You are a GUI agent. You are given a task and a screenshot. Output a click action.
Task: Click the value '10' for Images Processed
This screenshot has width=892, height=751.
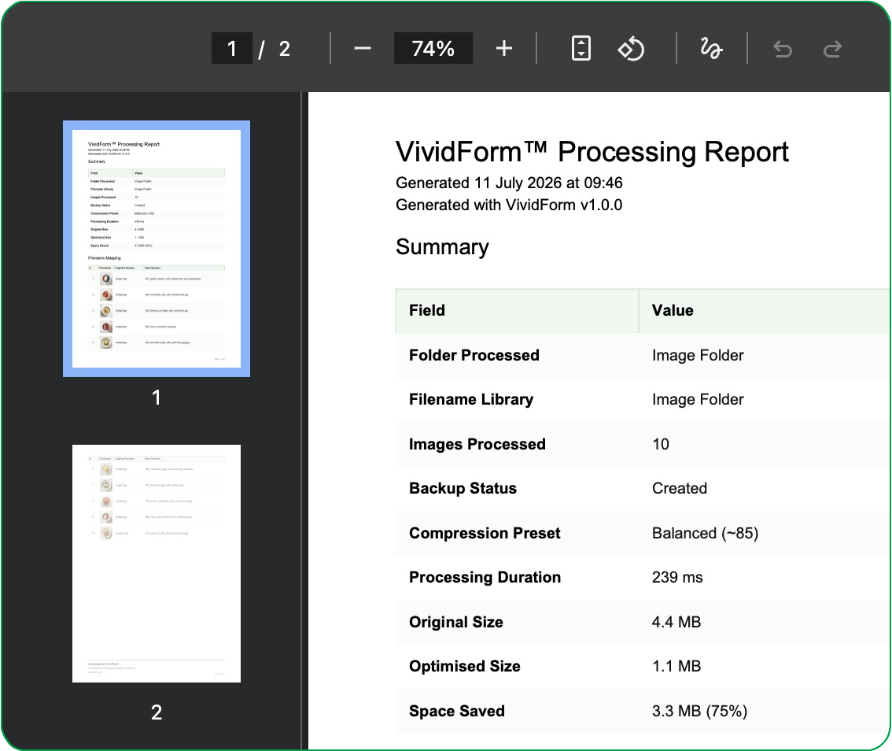661,444
